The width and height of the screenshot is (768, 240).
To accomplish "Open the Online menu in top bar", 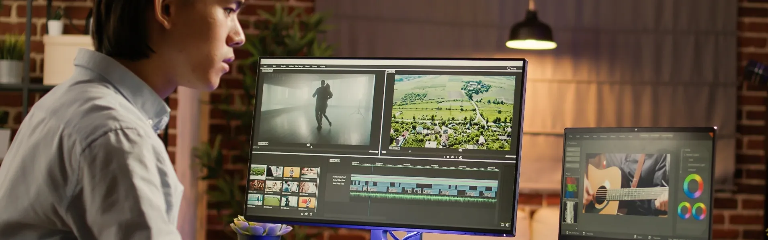I will (x=323, y=67).
